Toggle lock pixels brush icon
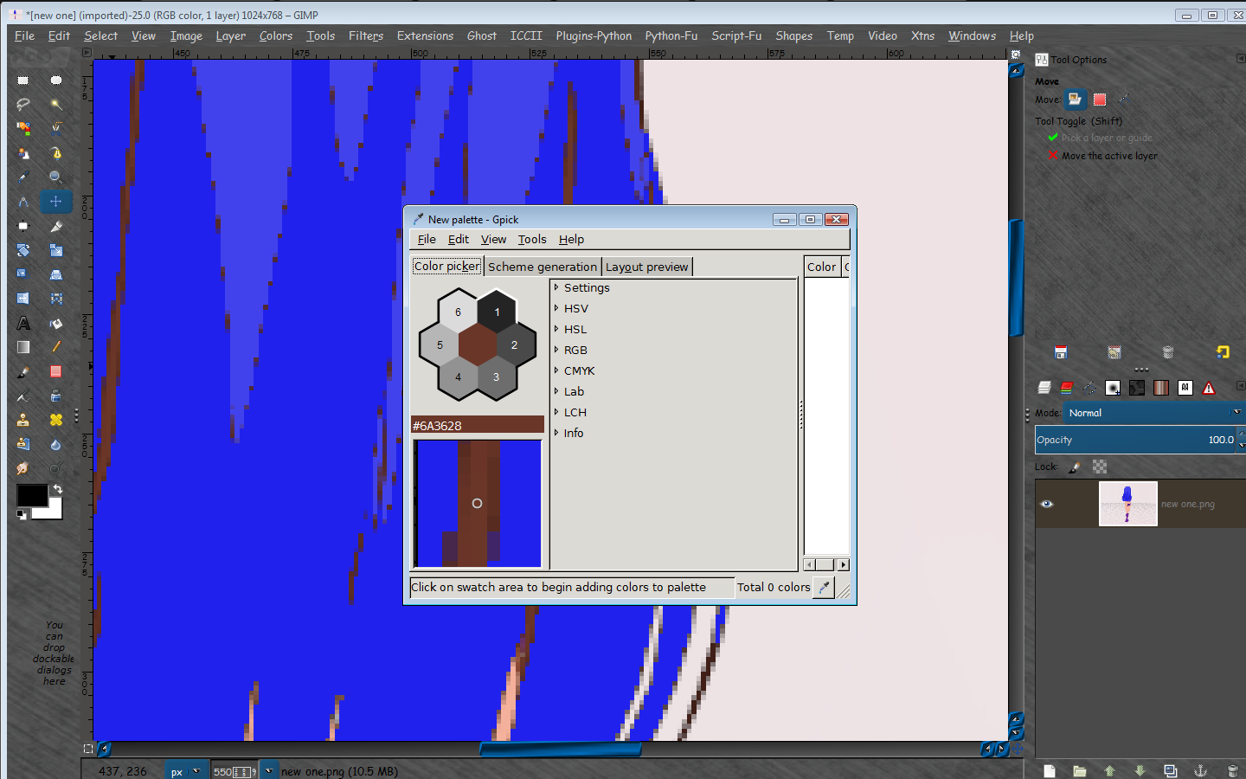 [x=1075, y=467]
